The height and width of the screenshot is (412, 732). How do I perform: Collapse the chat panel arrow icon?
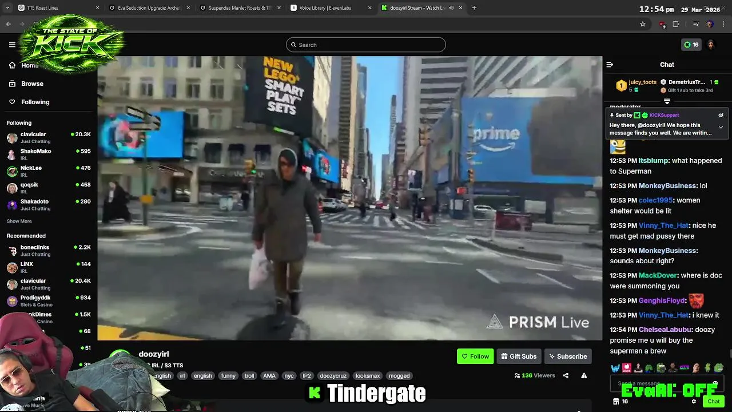point(610,65)
